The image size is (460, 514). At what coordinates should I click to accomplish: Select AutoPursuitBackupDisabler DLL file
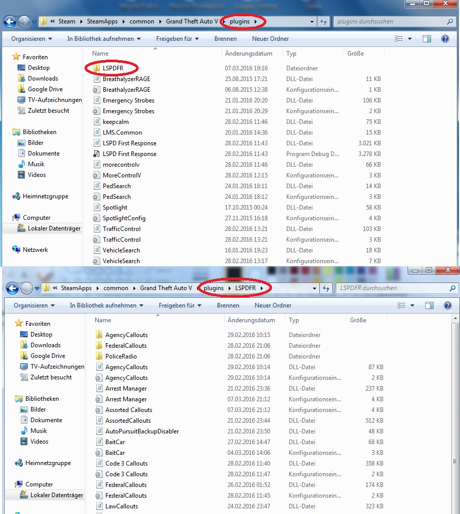(142, 431)
